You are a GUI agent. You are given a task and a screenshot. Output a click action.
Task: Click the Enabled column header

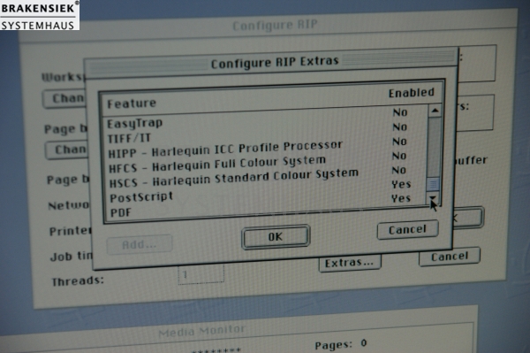411,93
